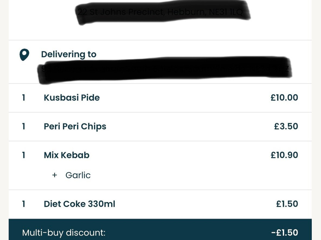321x240 pixels.
Task: Click the Diet Coke 330ml item
Action: (x=79, y=204)
